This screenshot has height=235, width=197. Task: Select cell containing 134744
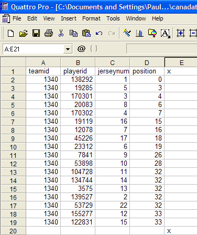[x=78, y=180]
